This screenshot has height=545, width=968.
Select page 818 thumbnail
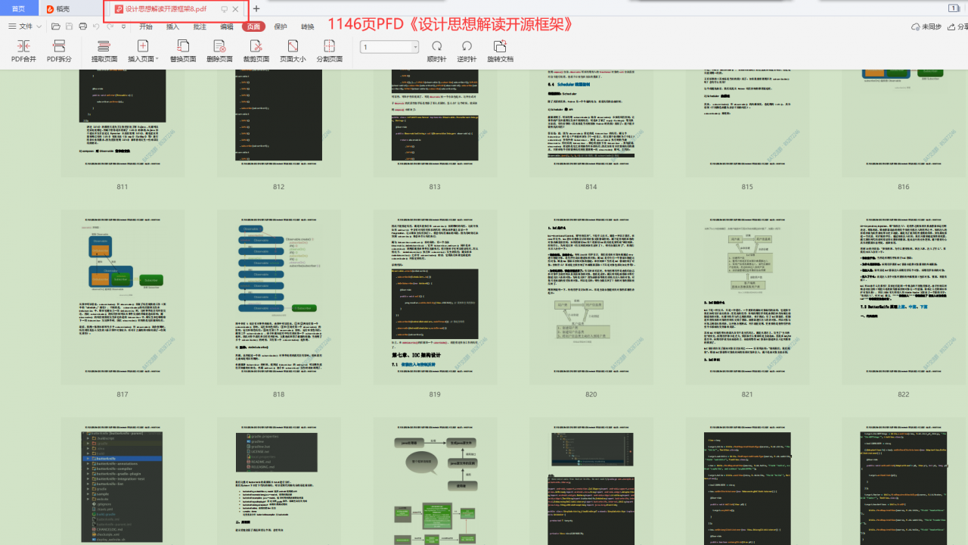279,297
